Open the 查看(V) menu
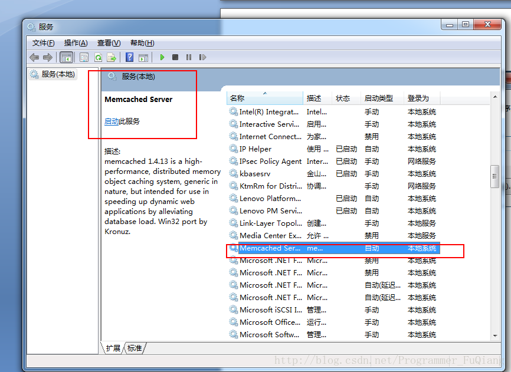 coord(109,43)
